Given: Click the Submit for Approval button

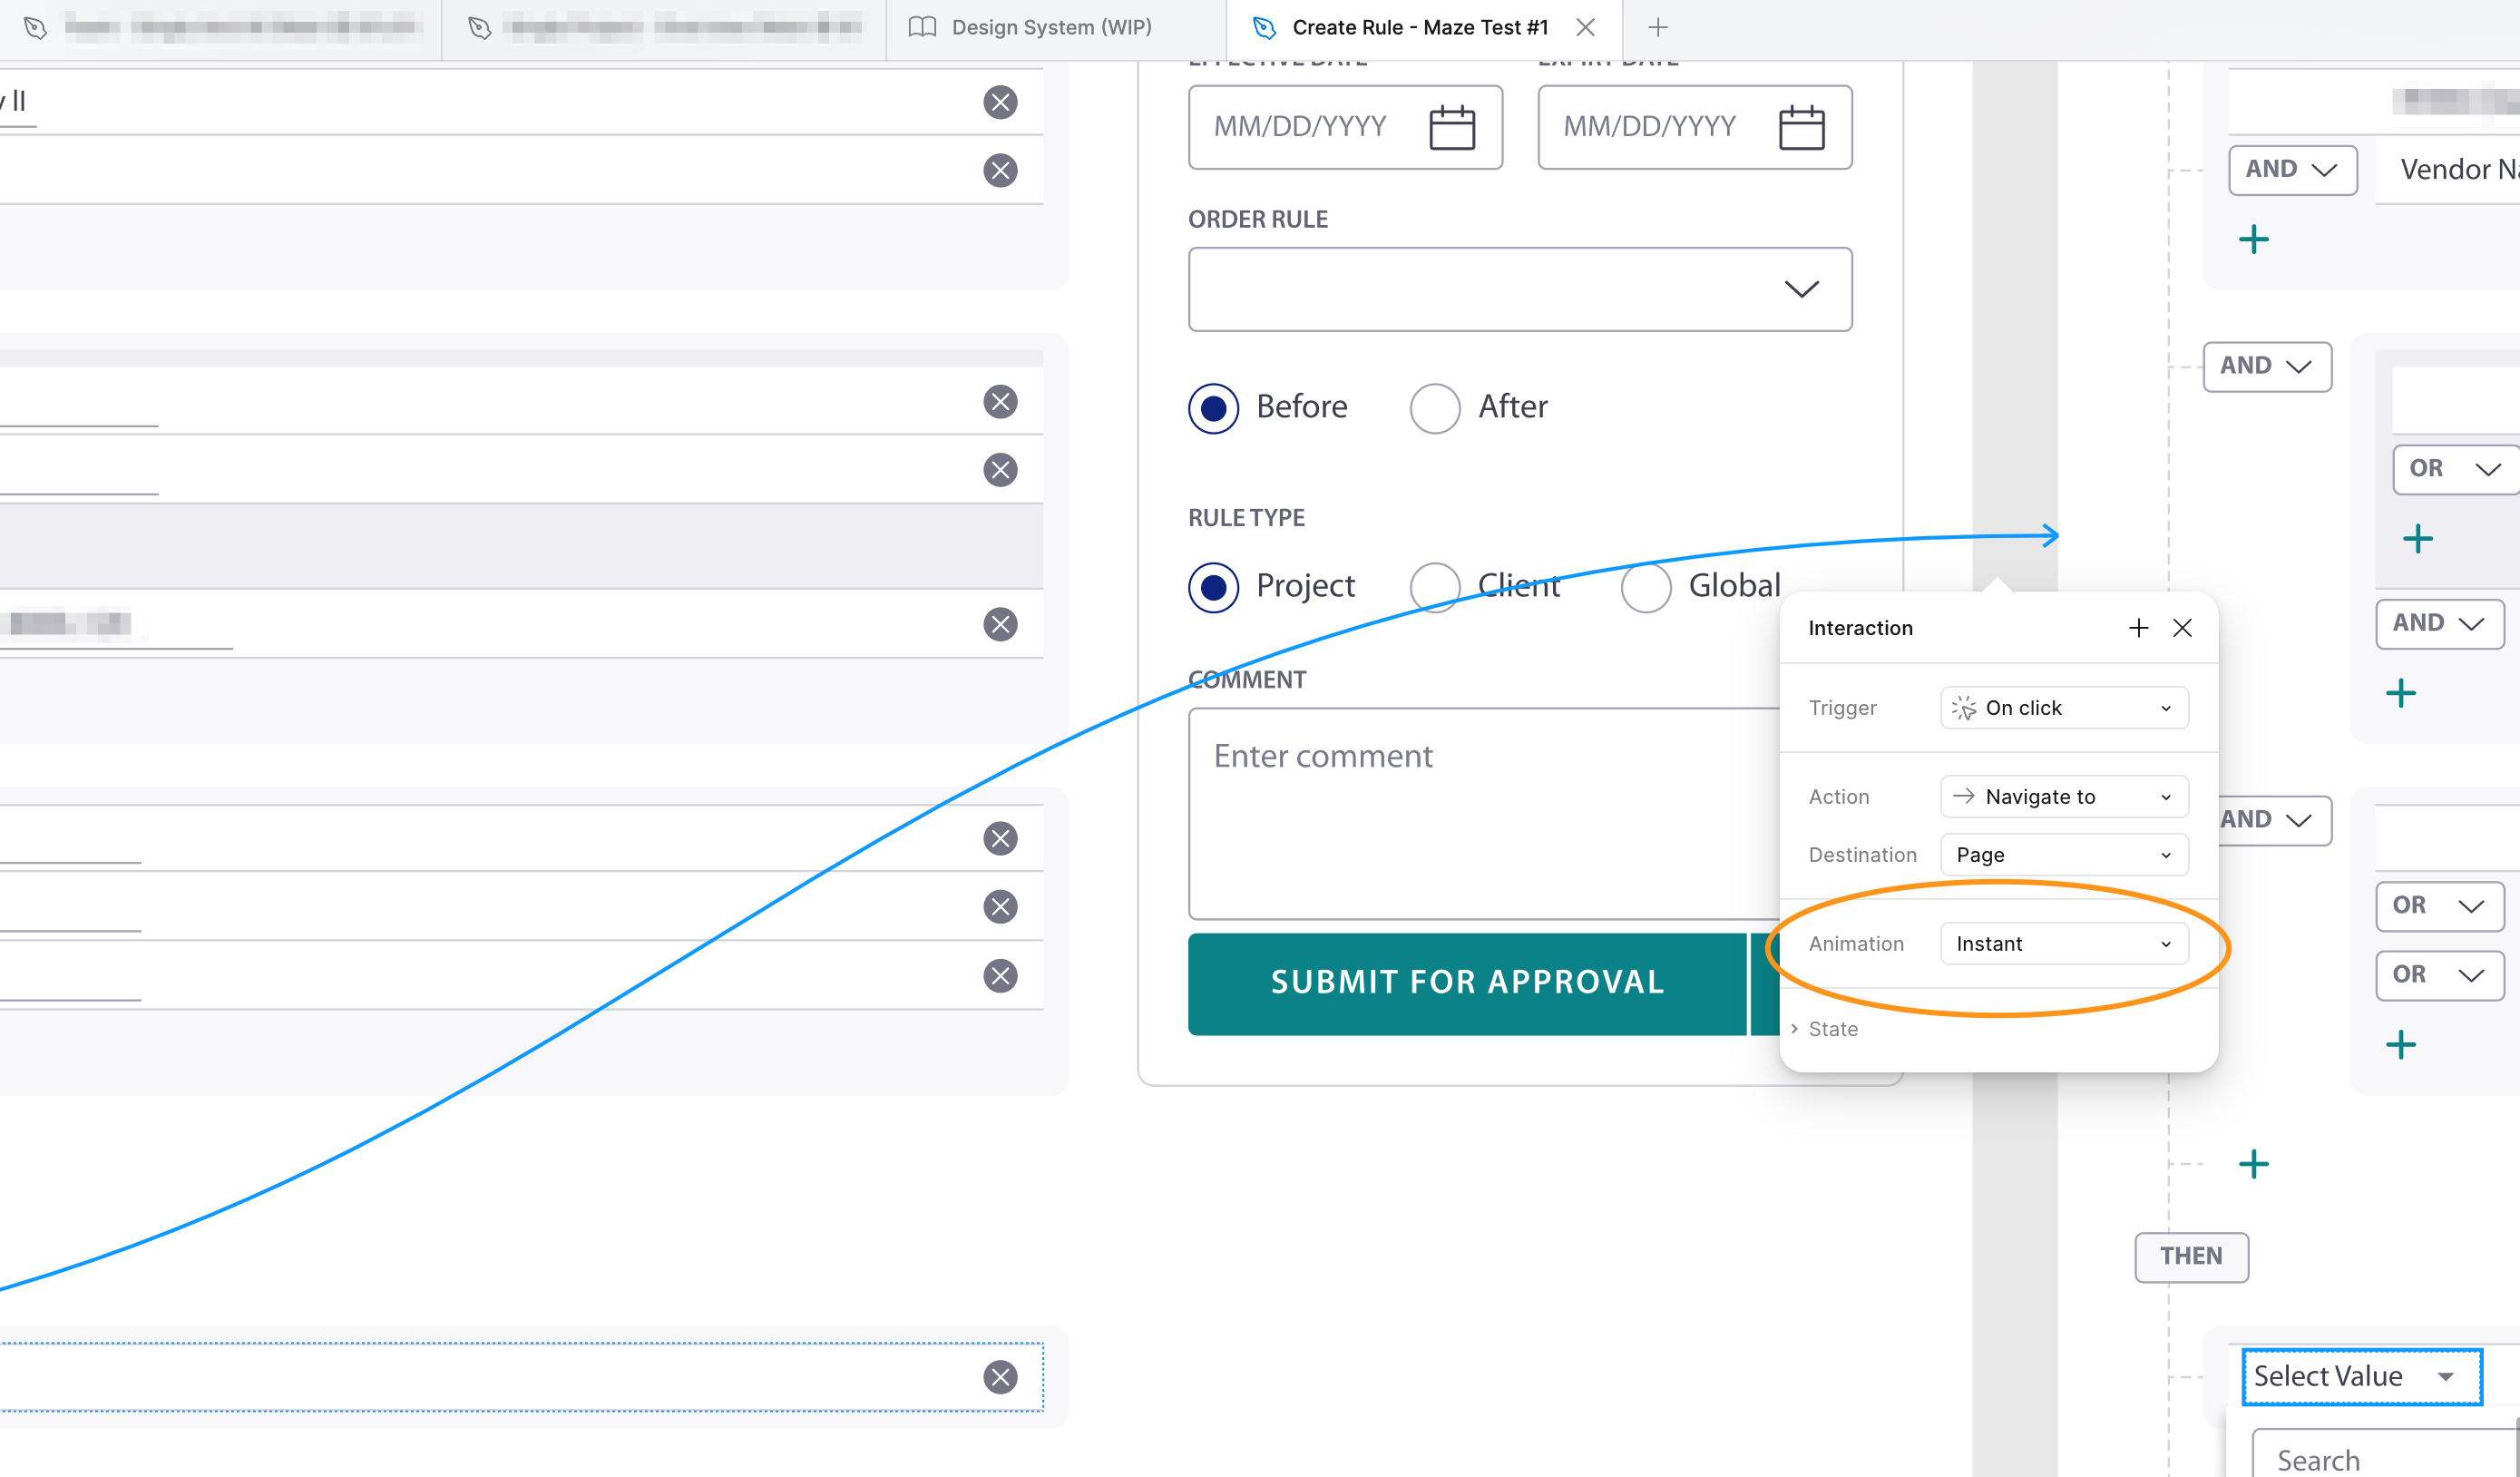Looking at the screenshot, I should [x=1467, y=982].
